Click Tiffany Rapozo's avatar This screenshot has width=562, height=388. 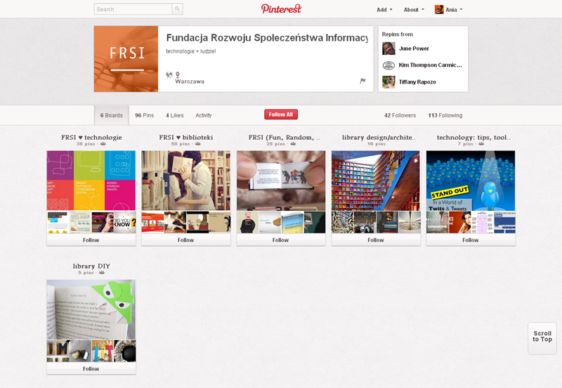388,82
